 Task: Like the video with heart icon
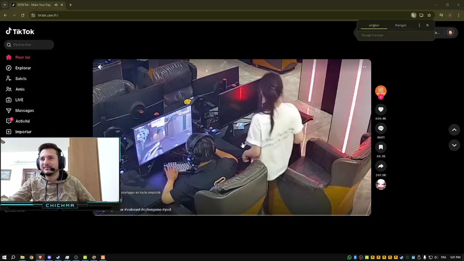click(381, 109)
